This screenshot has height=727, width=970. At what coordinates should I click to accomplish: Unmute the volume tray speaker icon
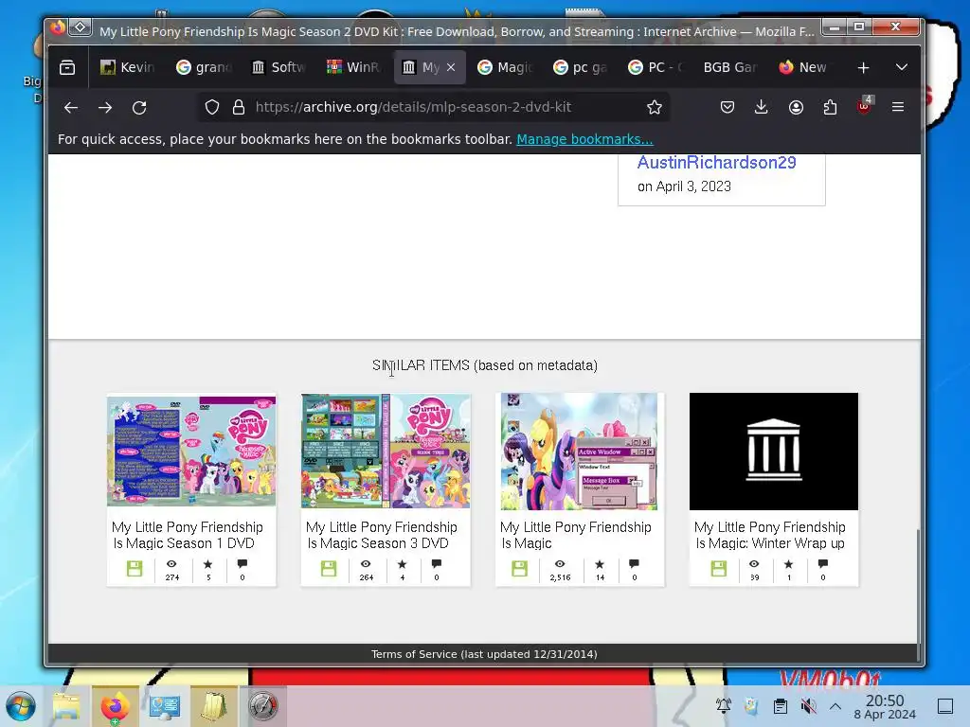coord(808,706)
